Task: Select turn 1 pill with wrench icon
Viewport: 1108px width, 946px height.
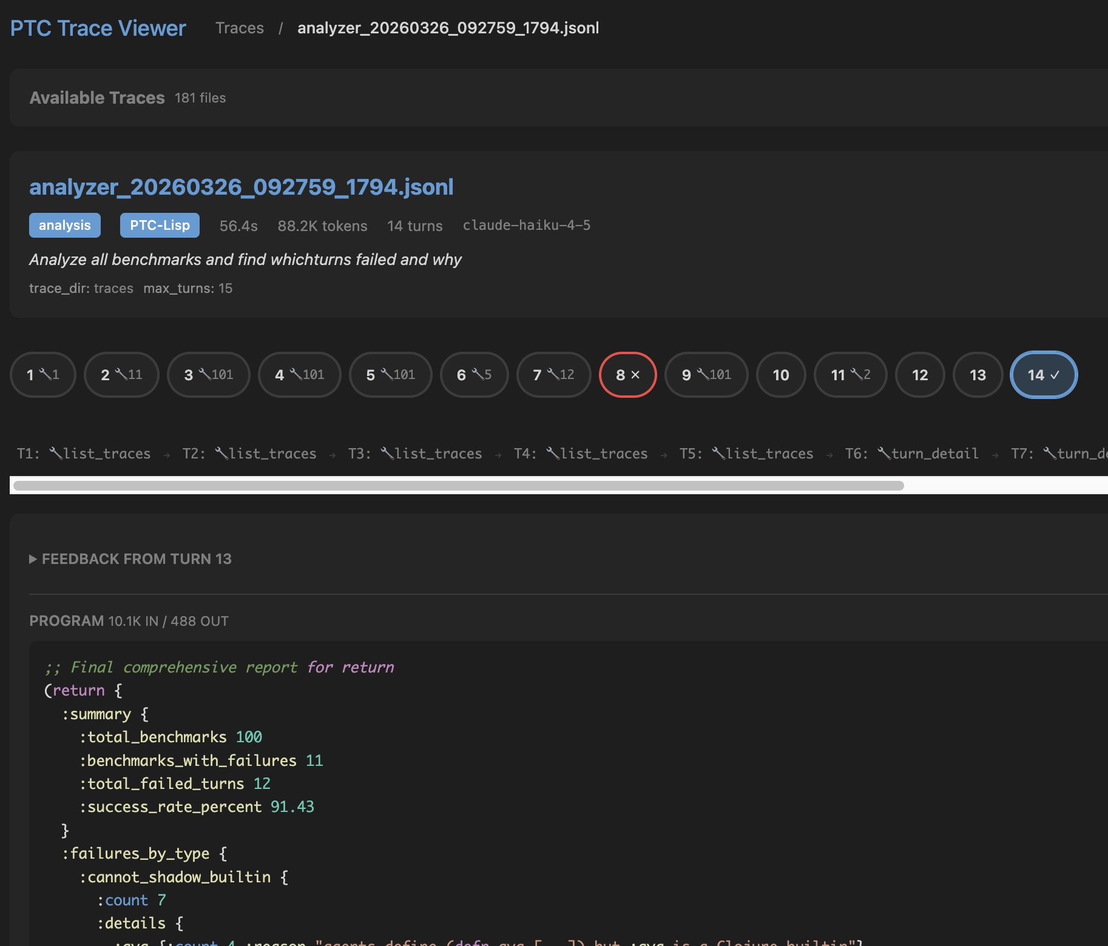Action: click(x=43, y=375)
